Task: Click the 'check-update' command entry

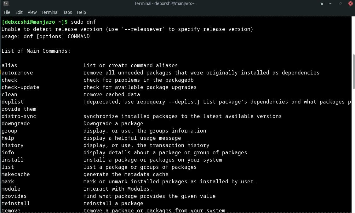Action: 20,87
